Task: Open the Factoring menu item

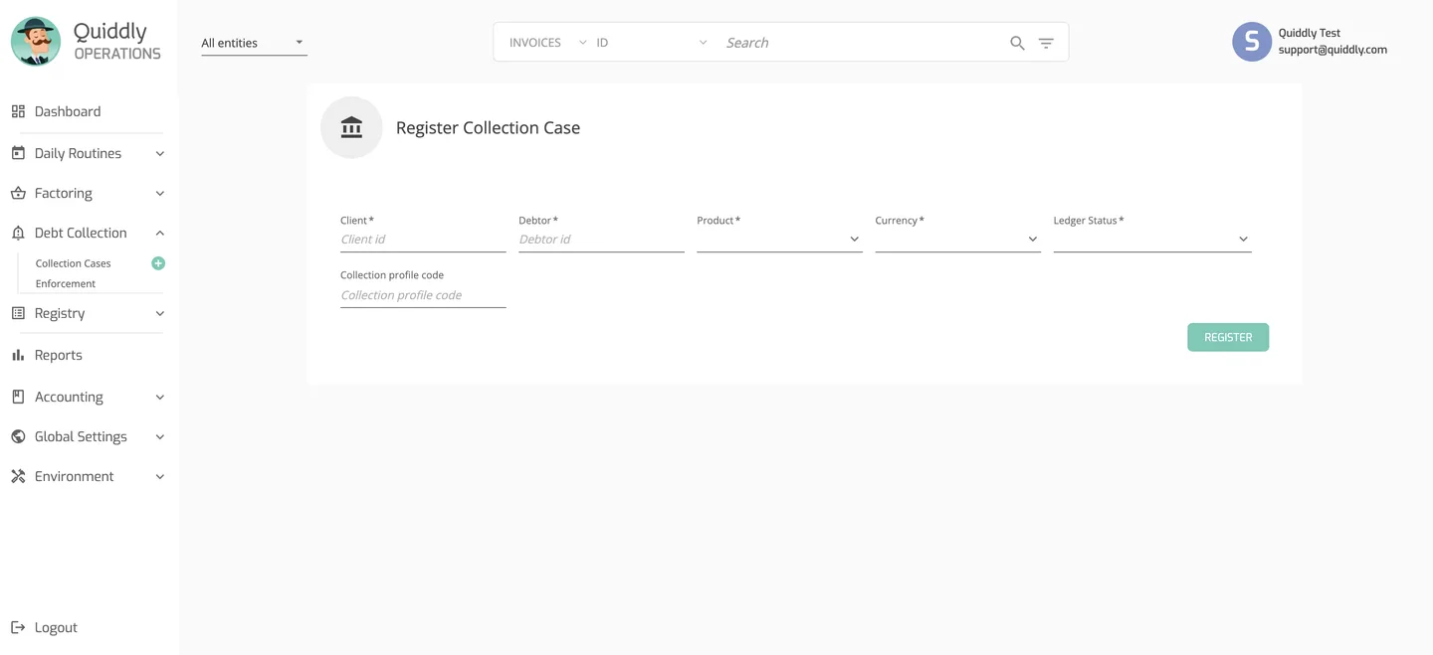Action: 64,193
